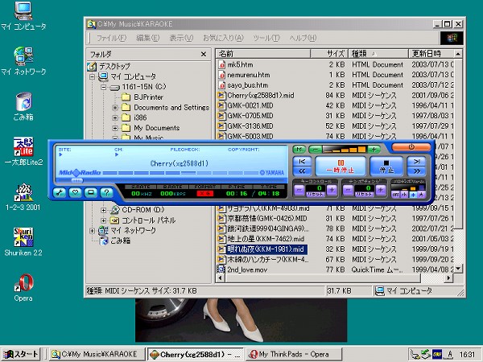The image size is (483, 362).
Task: Skip to previous track in MidRadio
Action: [302, 162]
